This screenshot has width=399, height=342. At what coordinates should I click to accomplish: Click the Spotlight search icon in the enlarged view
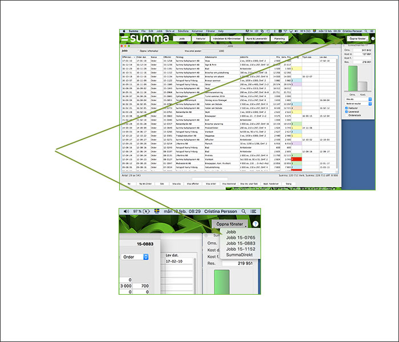click(243, 211)
